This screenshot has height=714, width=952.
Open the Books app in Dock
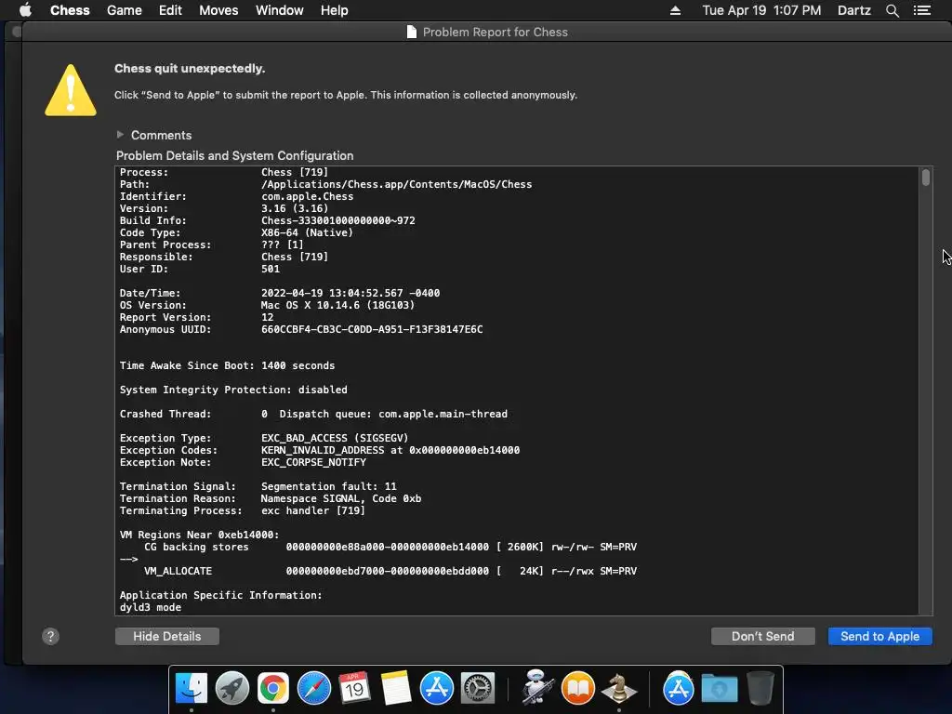(x=578, y=689)
